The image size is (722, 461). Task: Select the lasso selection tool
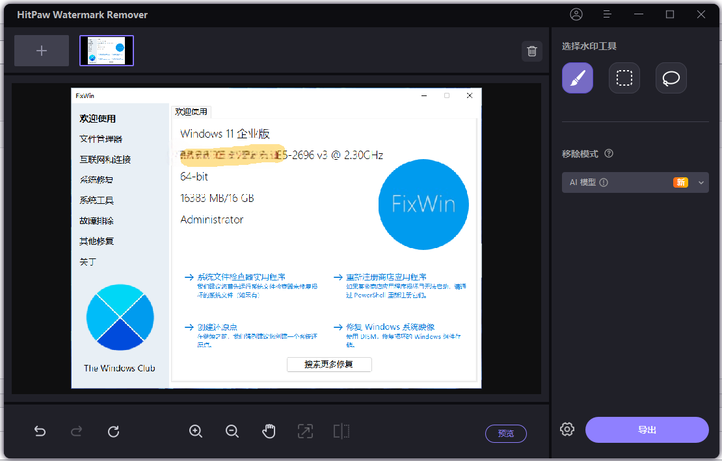[x=671, y=78]
